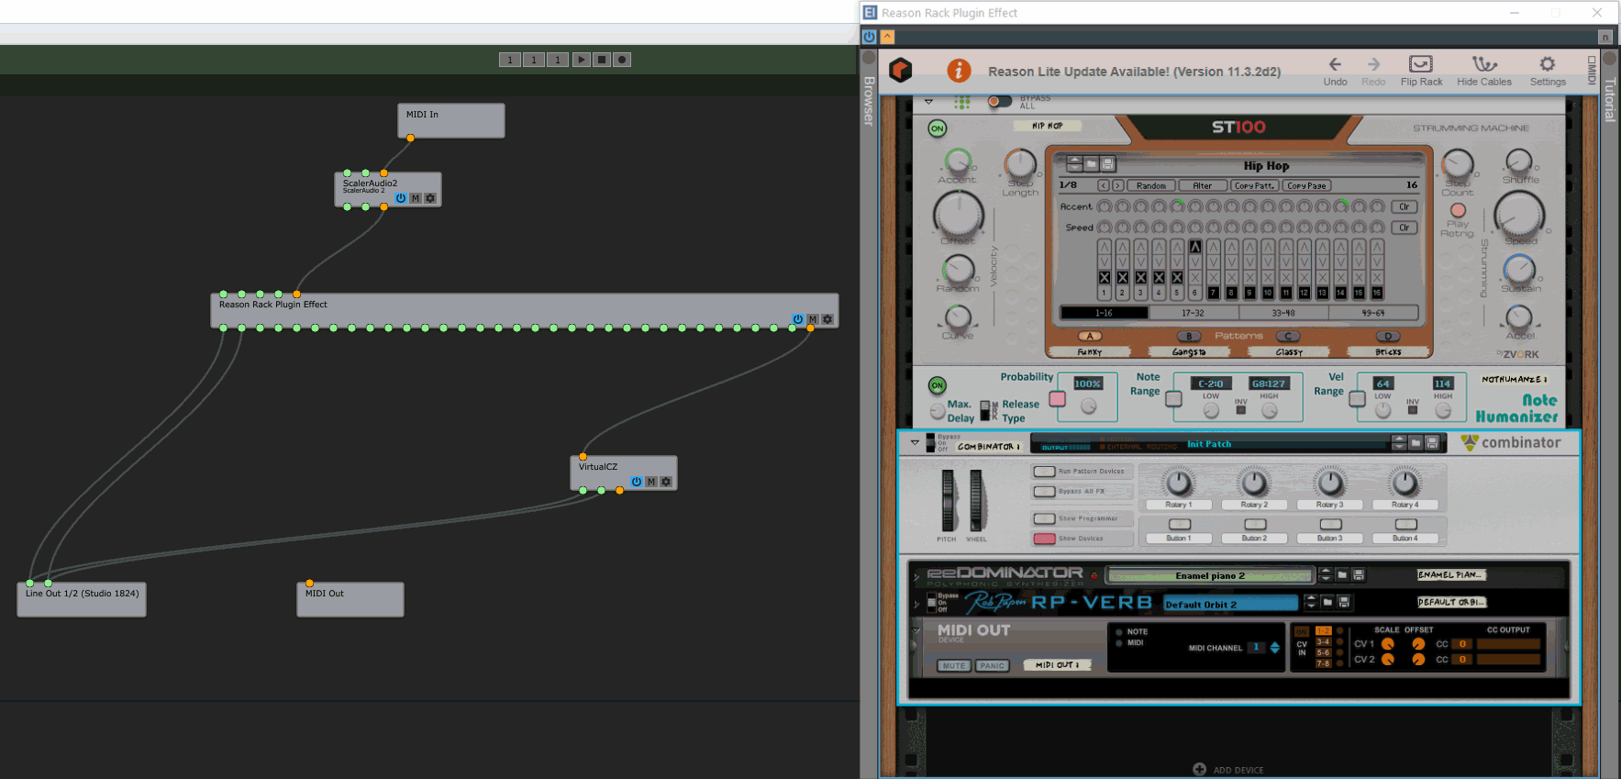Select step page 49-64
This screenshot has height=779, width=1621.
coord(1372,313)
